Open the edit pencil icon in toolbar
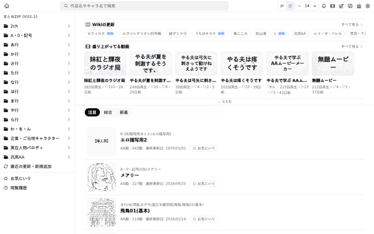Image resolution: width=374 pixels, height=234 pixels. coord(341,6)
